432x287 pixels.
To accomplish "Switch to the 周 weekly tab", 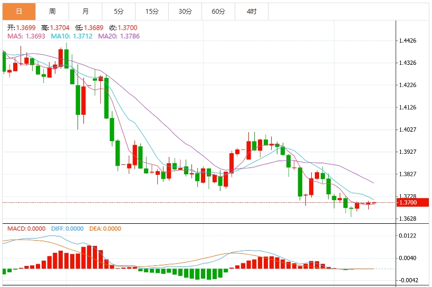I will point(52,12).
